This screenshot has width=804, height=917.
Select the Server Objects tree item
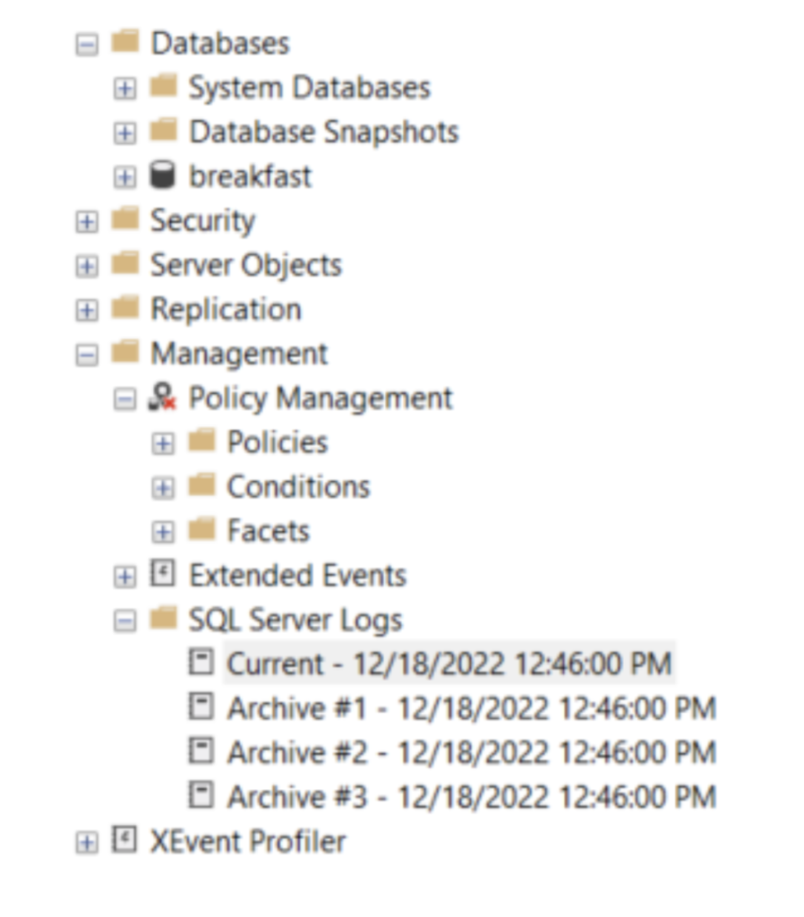[x=245, y=265]
